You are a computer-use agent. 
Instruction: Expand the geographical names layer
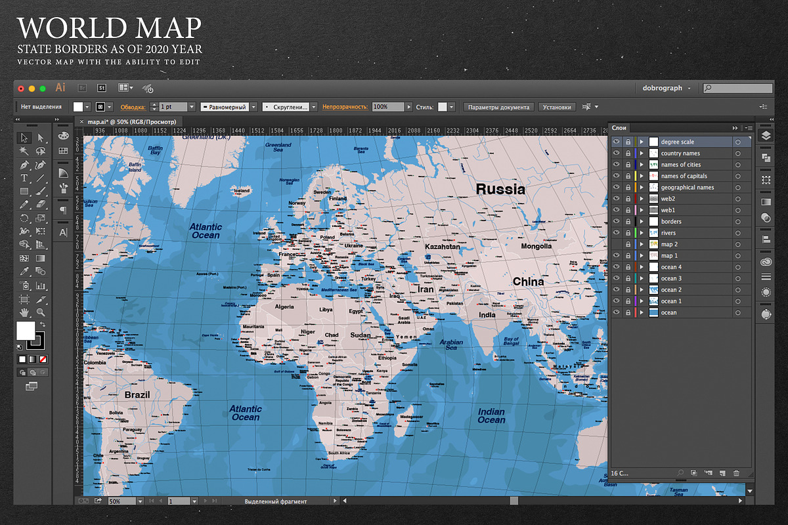(642, 187)
